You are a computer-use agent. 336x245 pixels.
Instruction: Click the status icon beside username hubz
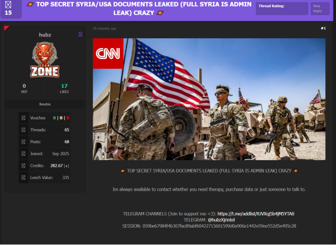coord(81,34)
